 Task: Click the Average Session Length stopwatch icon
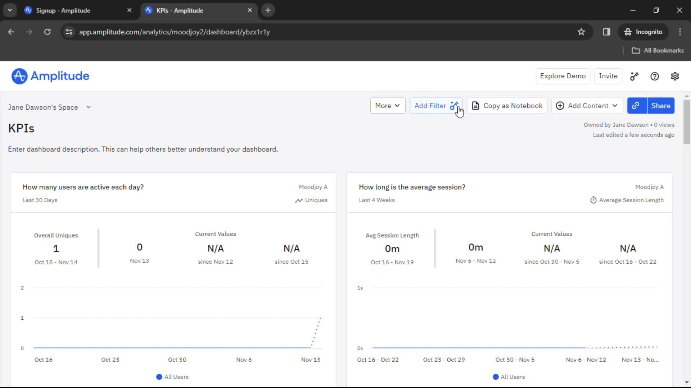(593, 200)
